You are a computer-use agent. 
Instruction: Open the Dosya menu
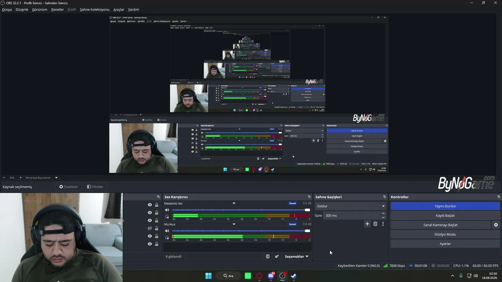point(7,9)
